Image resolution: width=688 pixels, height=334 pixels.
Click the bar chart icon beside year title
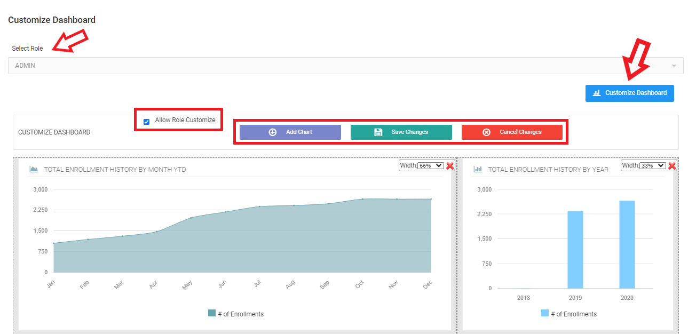478,169
